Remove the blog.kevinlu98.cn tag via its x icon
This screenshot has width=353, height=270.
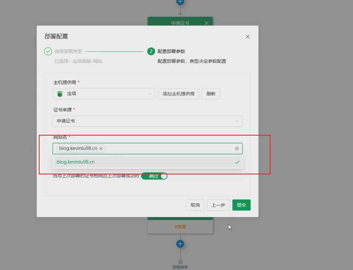pos(101,148)
